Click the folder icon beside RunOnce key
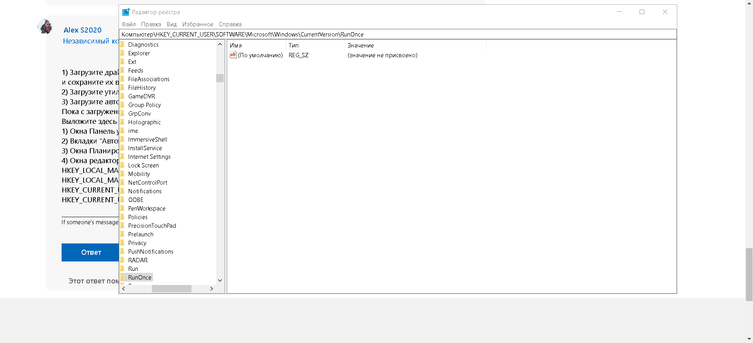 pyautogui.click(x=122, y=277)
